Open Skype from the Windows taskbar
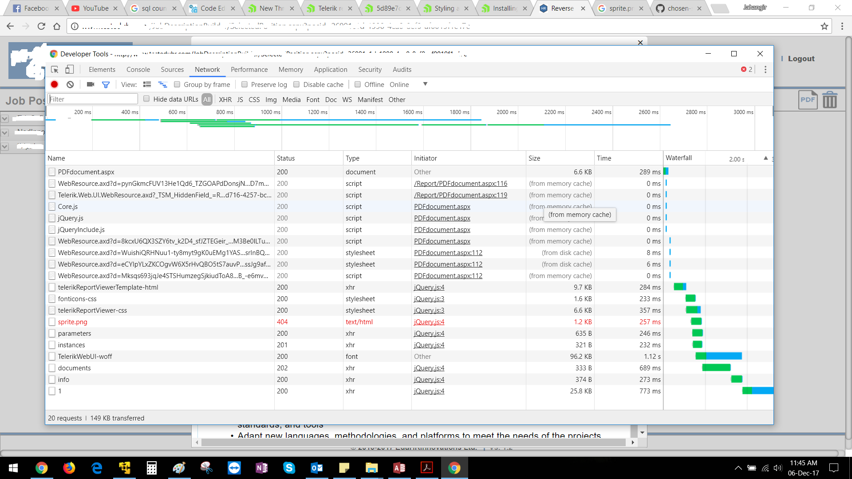 289,468
